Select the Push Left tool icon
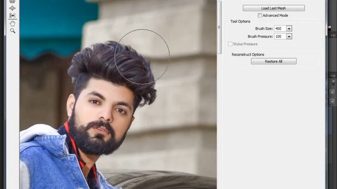 (x=12, y=15)
